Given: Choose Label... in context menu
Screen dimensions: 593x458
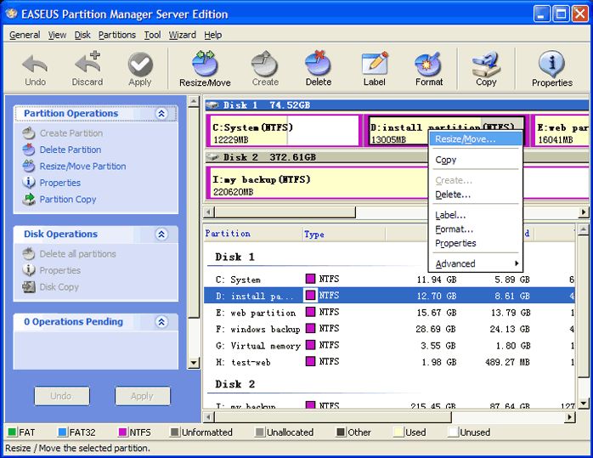Looking at the screenshot, I should point(476,215).
